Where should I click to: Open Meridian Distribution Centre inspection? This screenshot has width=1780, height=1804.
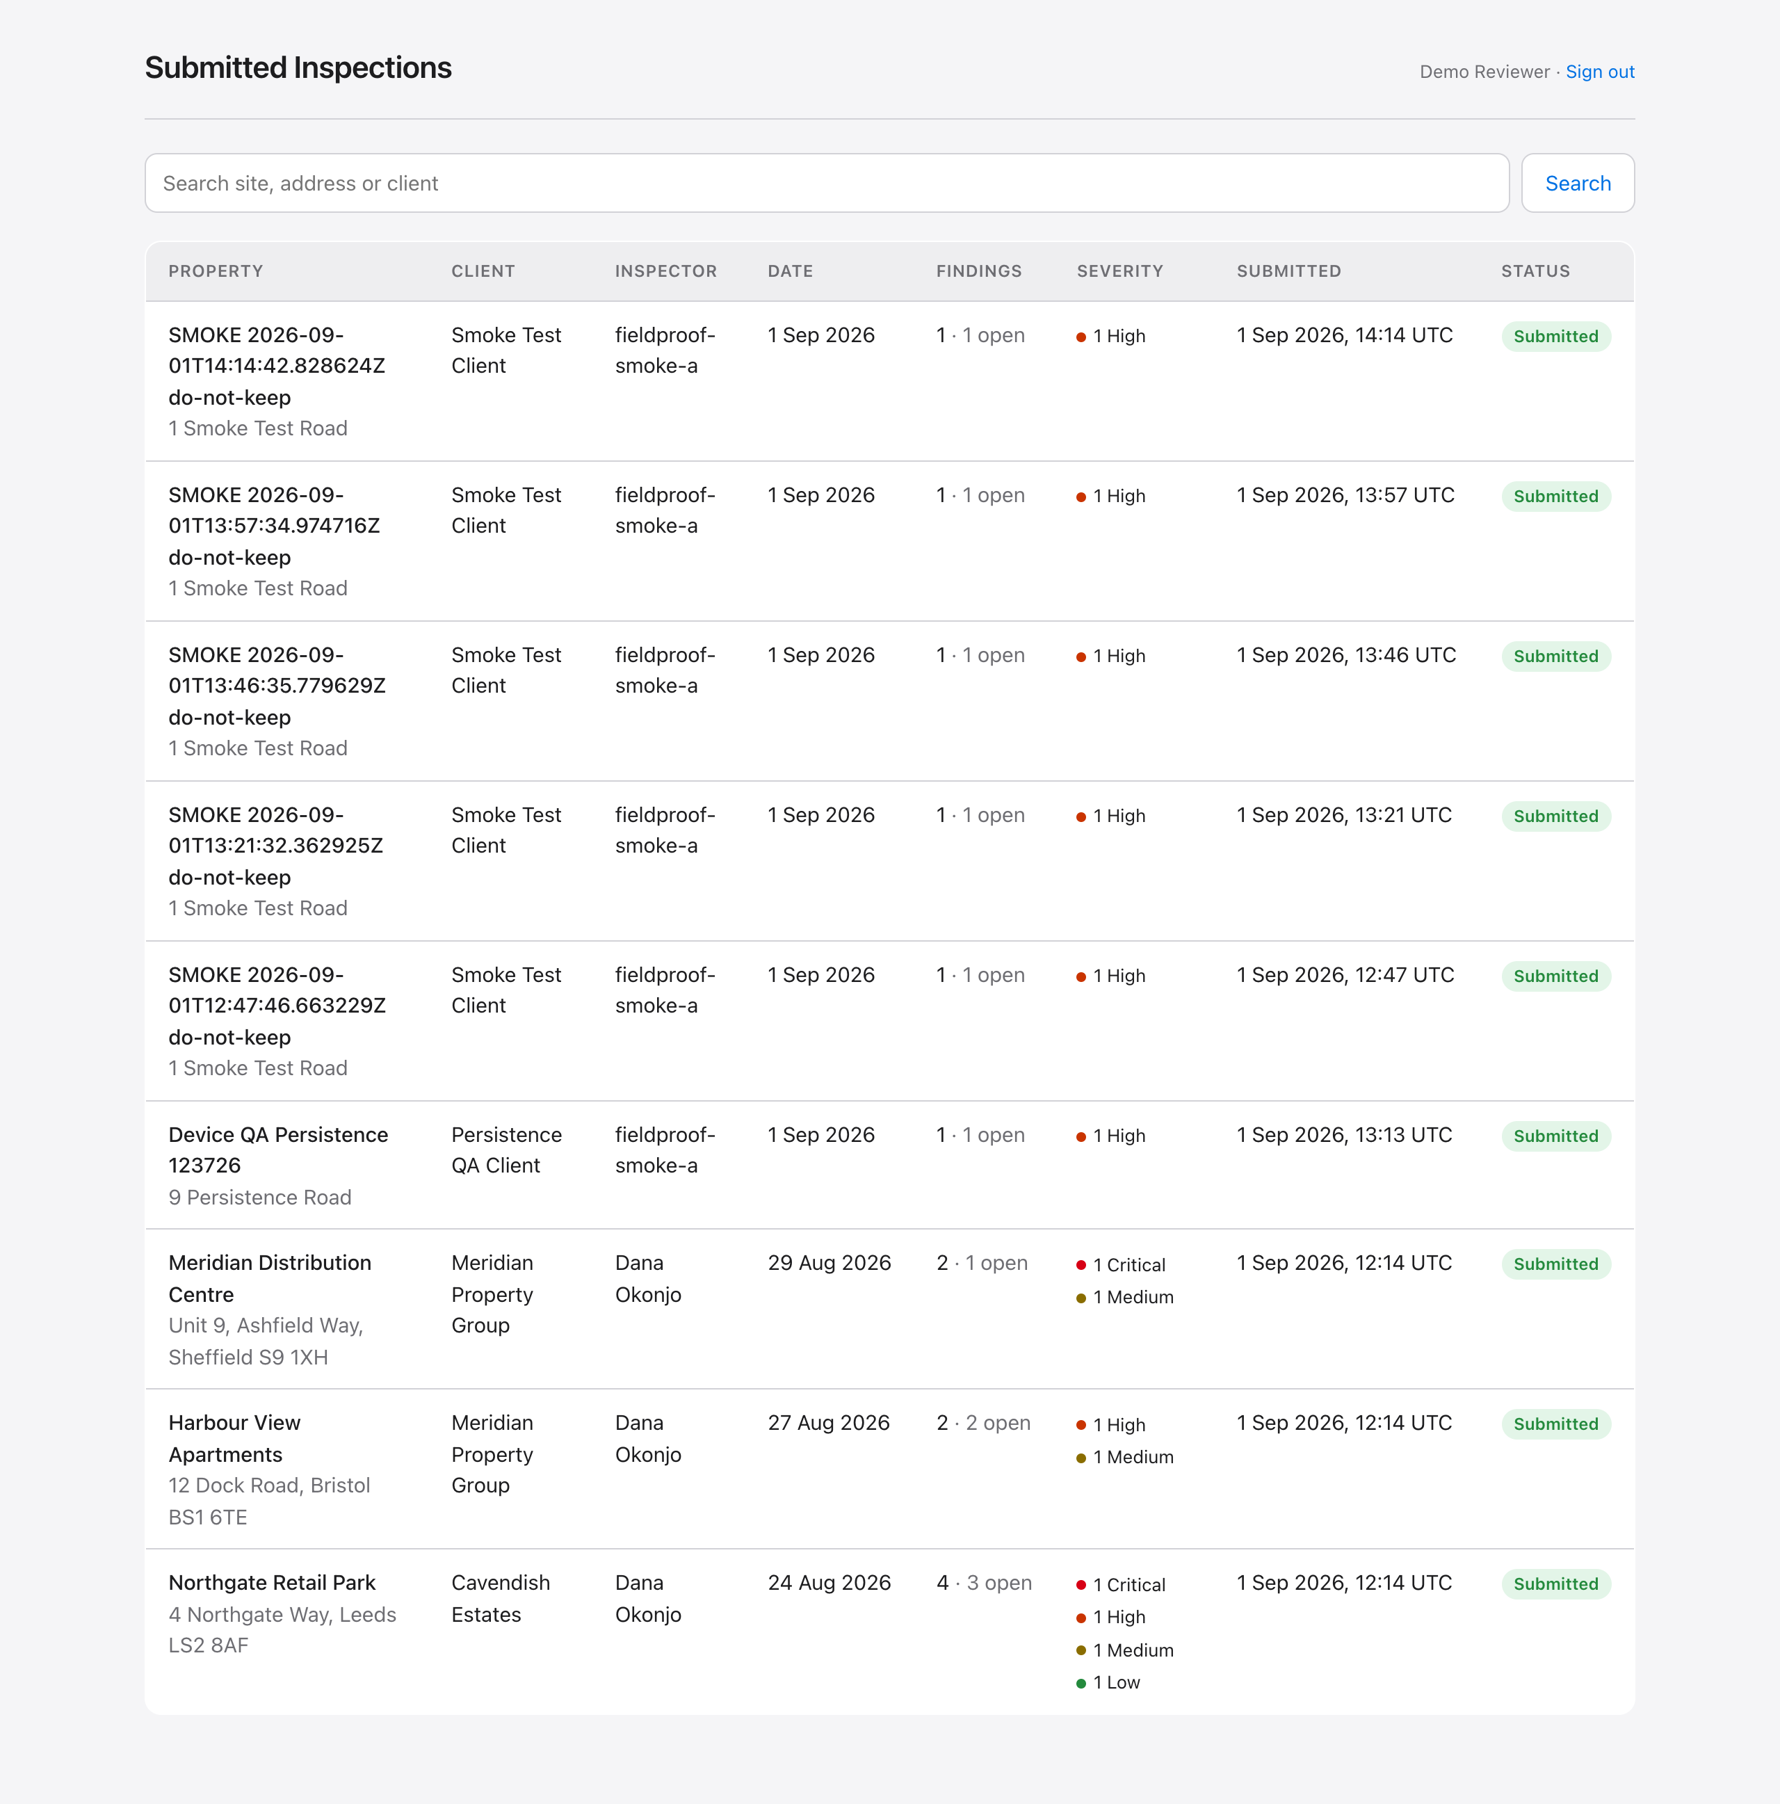click(x=270, y=1278)
